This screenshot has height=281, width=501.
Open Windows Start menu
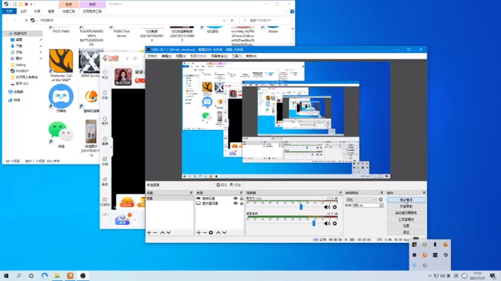[x=6, y=275]
